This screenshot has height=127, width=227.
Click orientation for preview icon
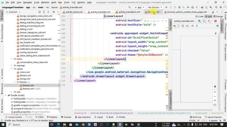(x=204, y=21)
